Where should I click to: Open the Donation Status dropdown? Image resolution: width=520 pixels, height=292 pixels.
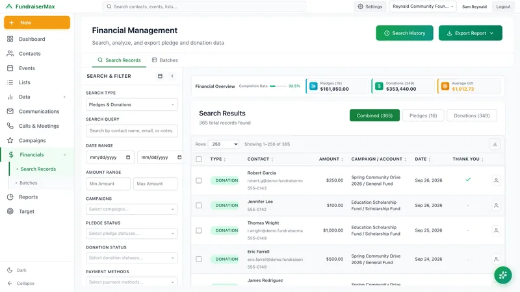pyautogui.click(x=132, y=258)
